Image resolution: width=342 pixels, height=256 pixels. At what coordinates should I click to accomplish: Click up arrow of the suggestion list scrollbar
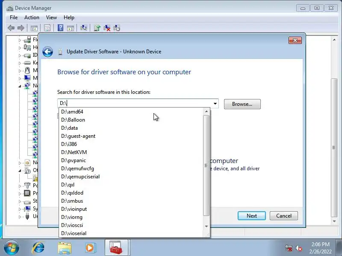click(206, 111)
